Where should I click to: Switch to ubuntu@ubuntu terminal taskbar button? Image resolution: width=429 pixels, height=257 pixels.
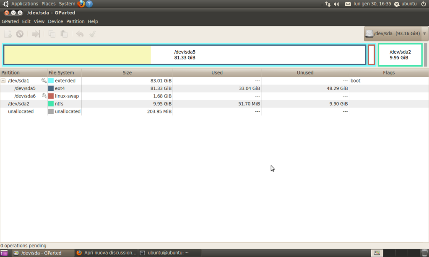pos(170,253)
